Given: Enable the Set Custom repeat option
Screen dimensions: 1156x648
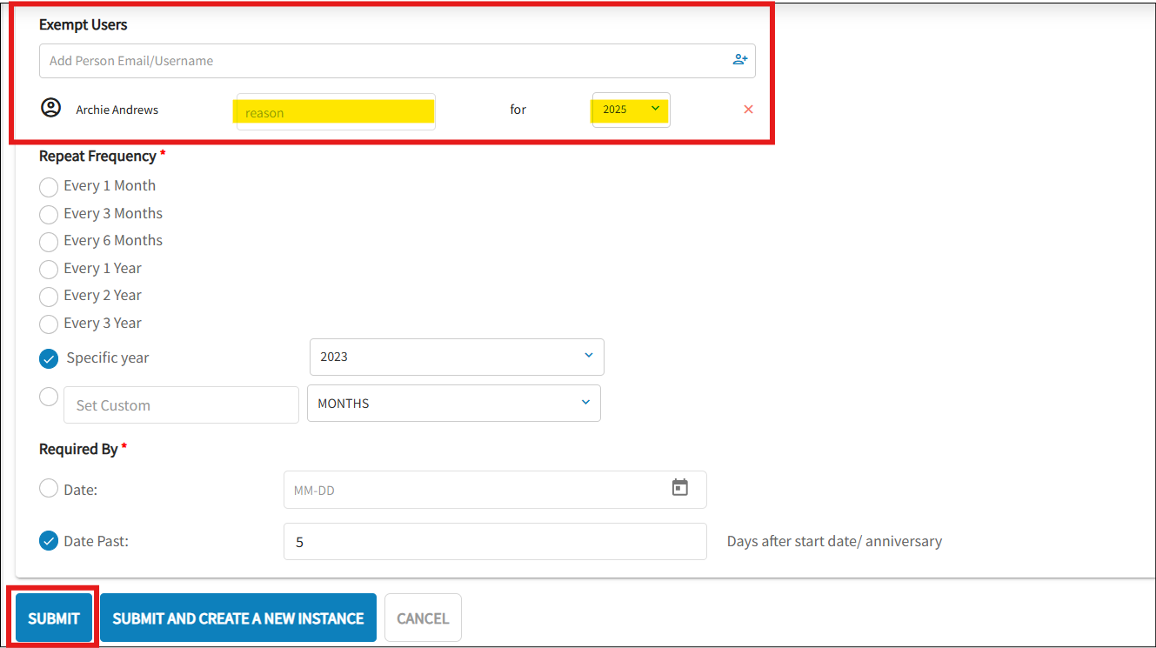Looking at the screenshot, I should click(x=49, y=397).
